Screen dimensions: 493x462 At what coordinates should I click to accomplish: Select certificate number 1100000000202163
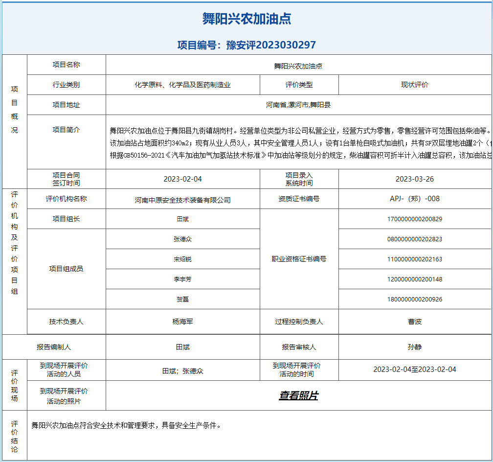415,259
